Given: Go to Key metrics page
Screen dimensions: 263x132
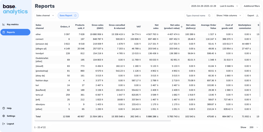Looking at the screenshot, I should pos(13,25).
